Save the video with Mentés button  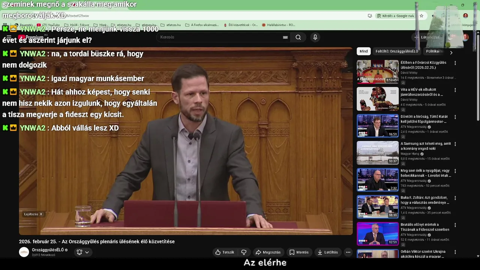(299, 252)
